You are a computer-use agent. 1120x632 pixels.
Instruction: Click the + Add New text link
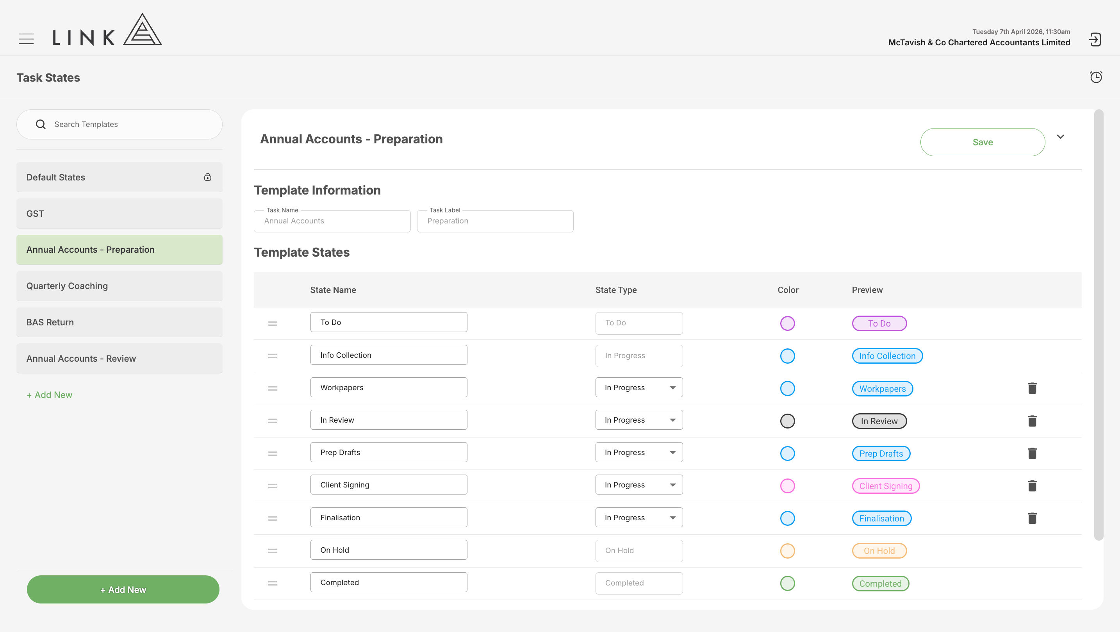pyautogui.click(x=50, y=395)
